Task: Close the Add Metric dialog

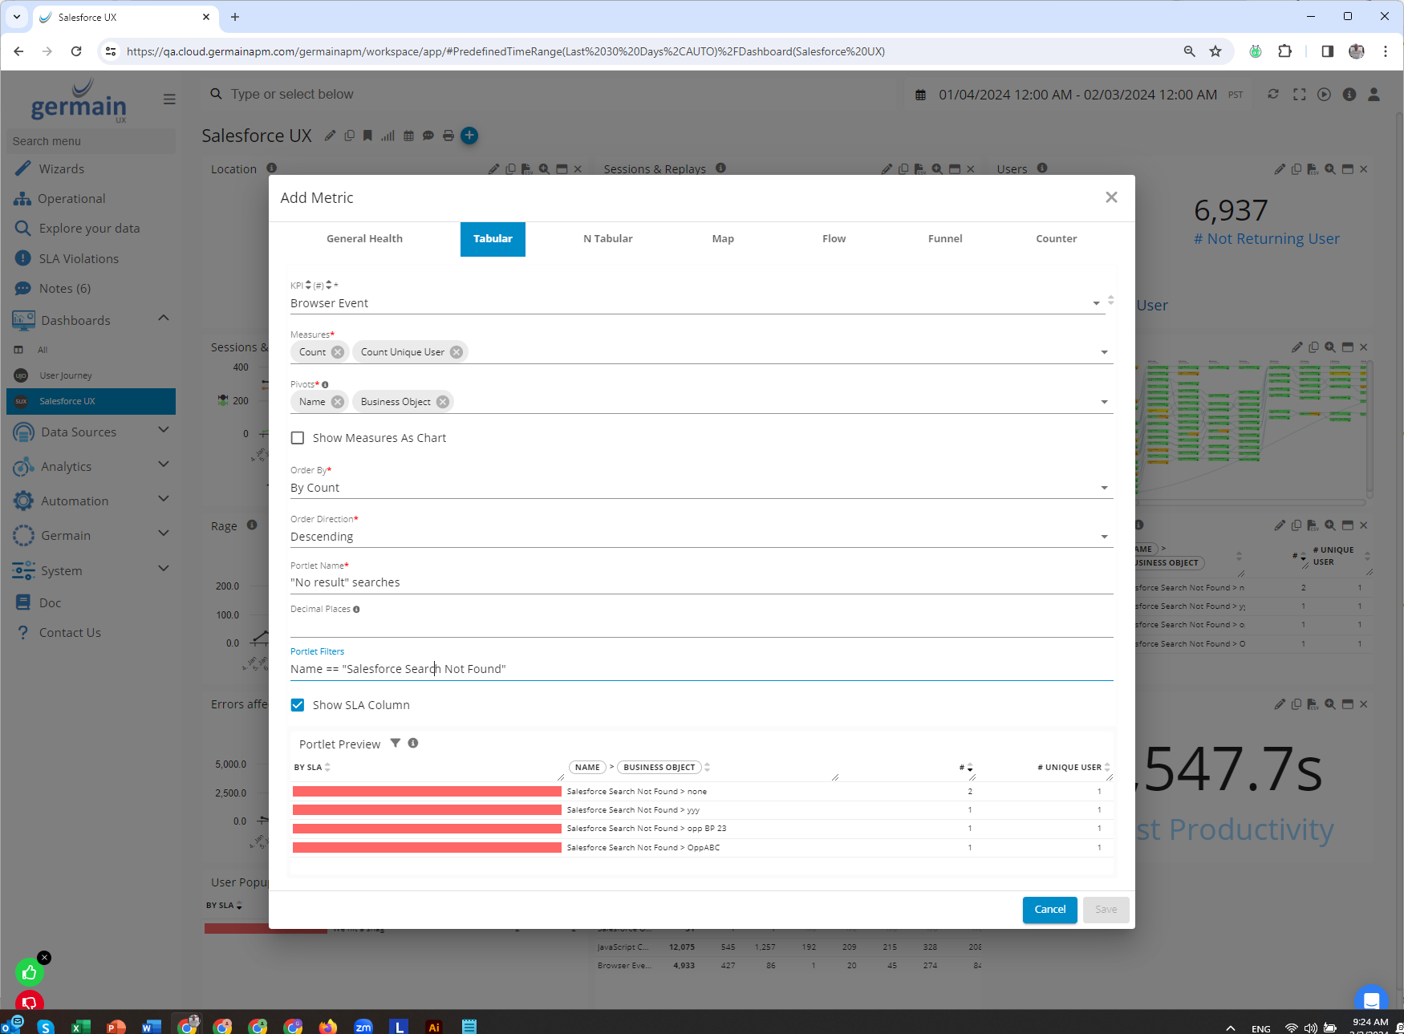Action: (x=1111, y=197)
